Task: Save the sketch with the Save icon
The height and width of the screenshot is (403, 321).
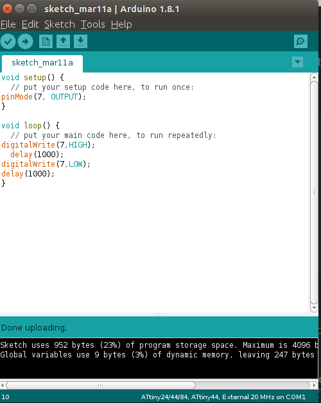Action: (x=80, y=41)
